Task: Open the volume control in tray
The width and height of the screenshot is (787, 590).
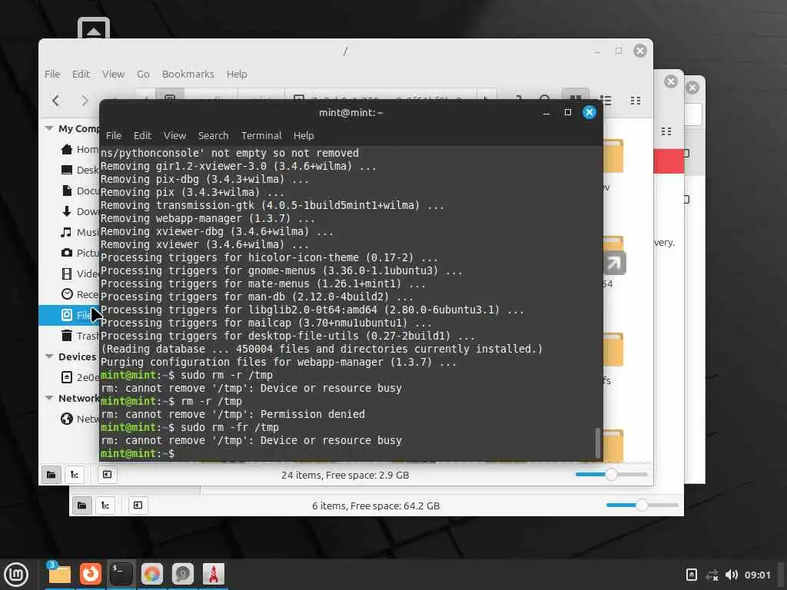Action: (x=732, y=575)
